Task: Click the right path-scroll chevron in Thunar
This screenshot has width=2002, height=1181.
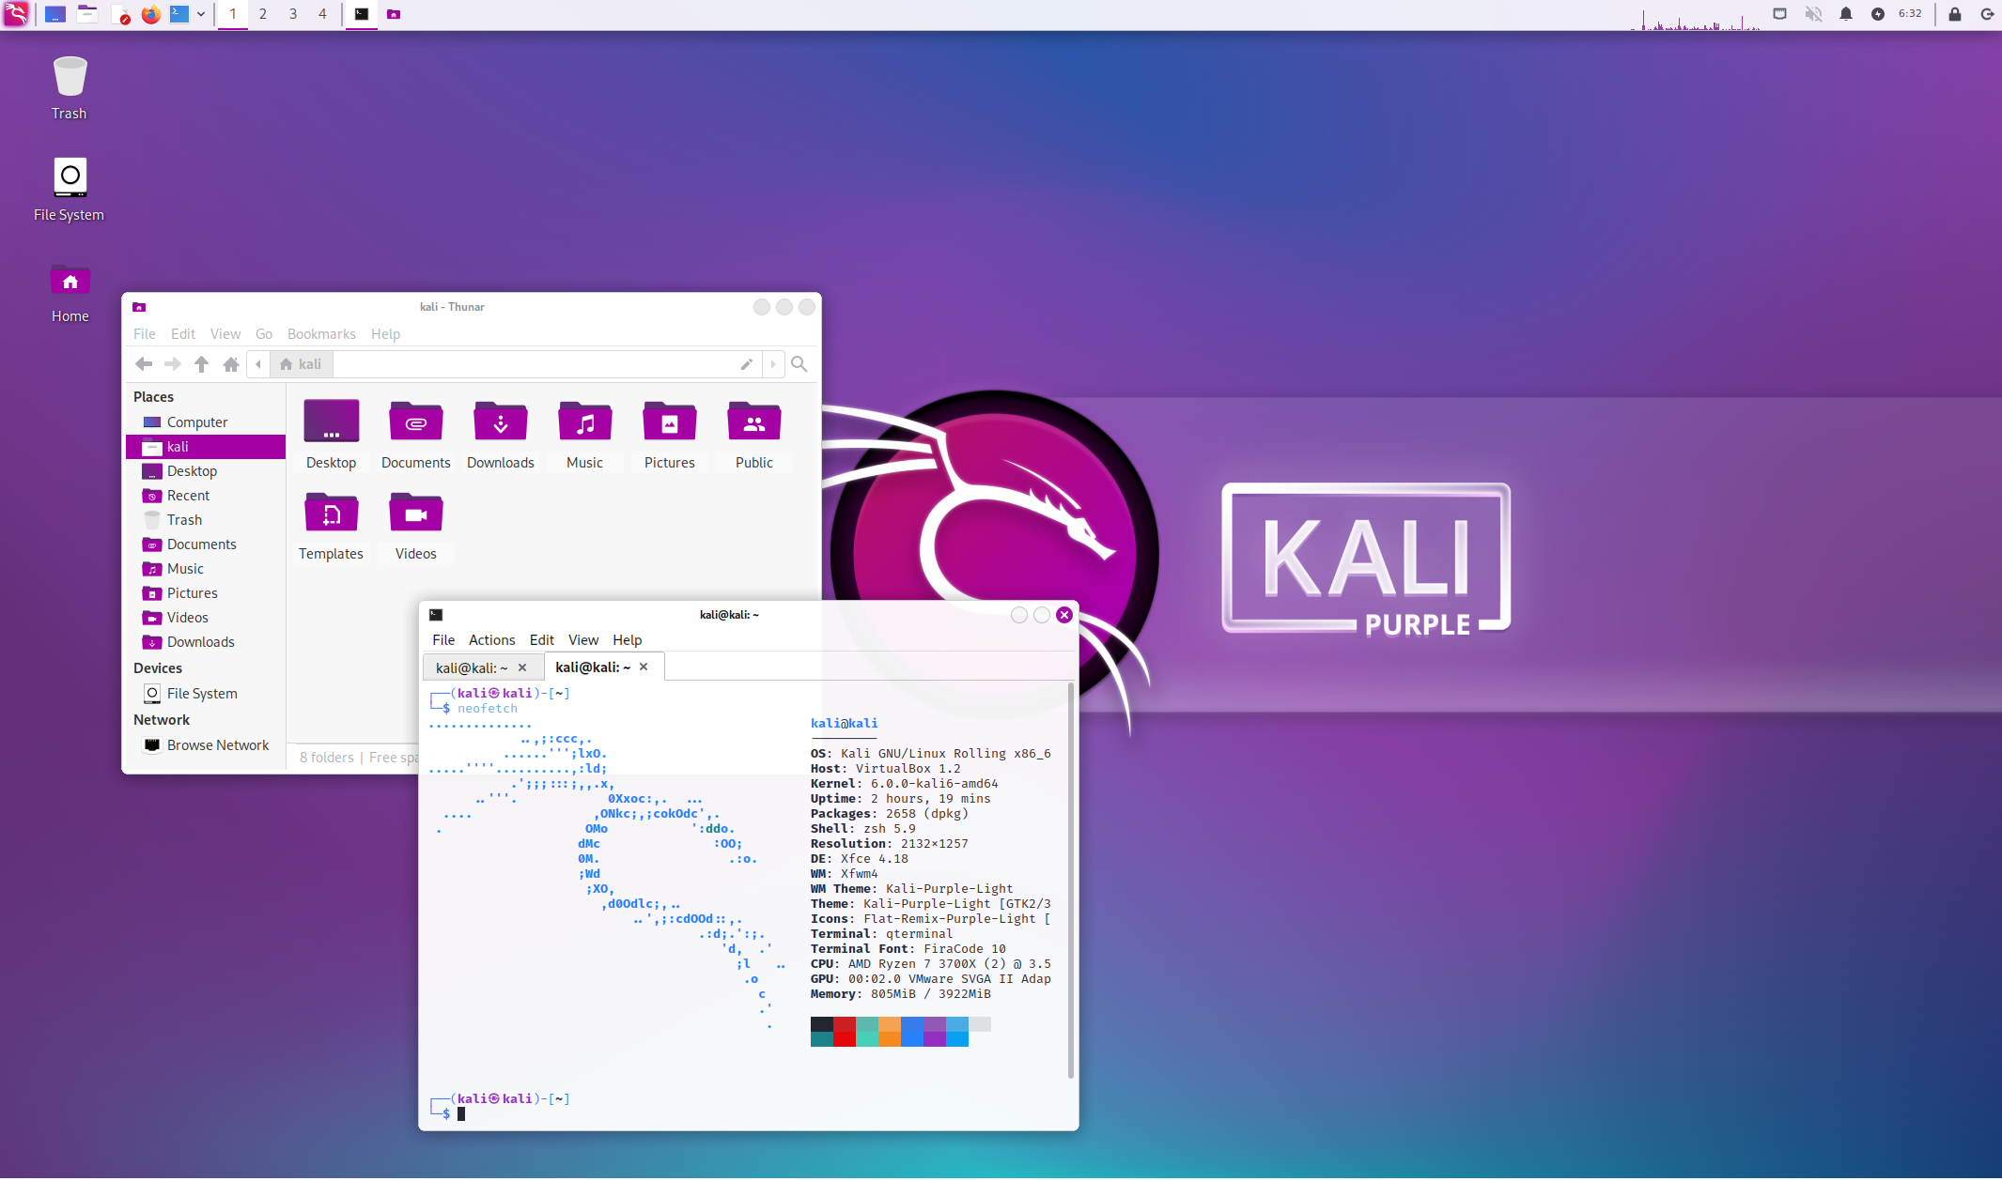Action: (x=773, y=364)
